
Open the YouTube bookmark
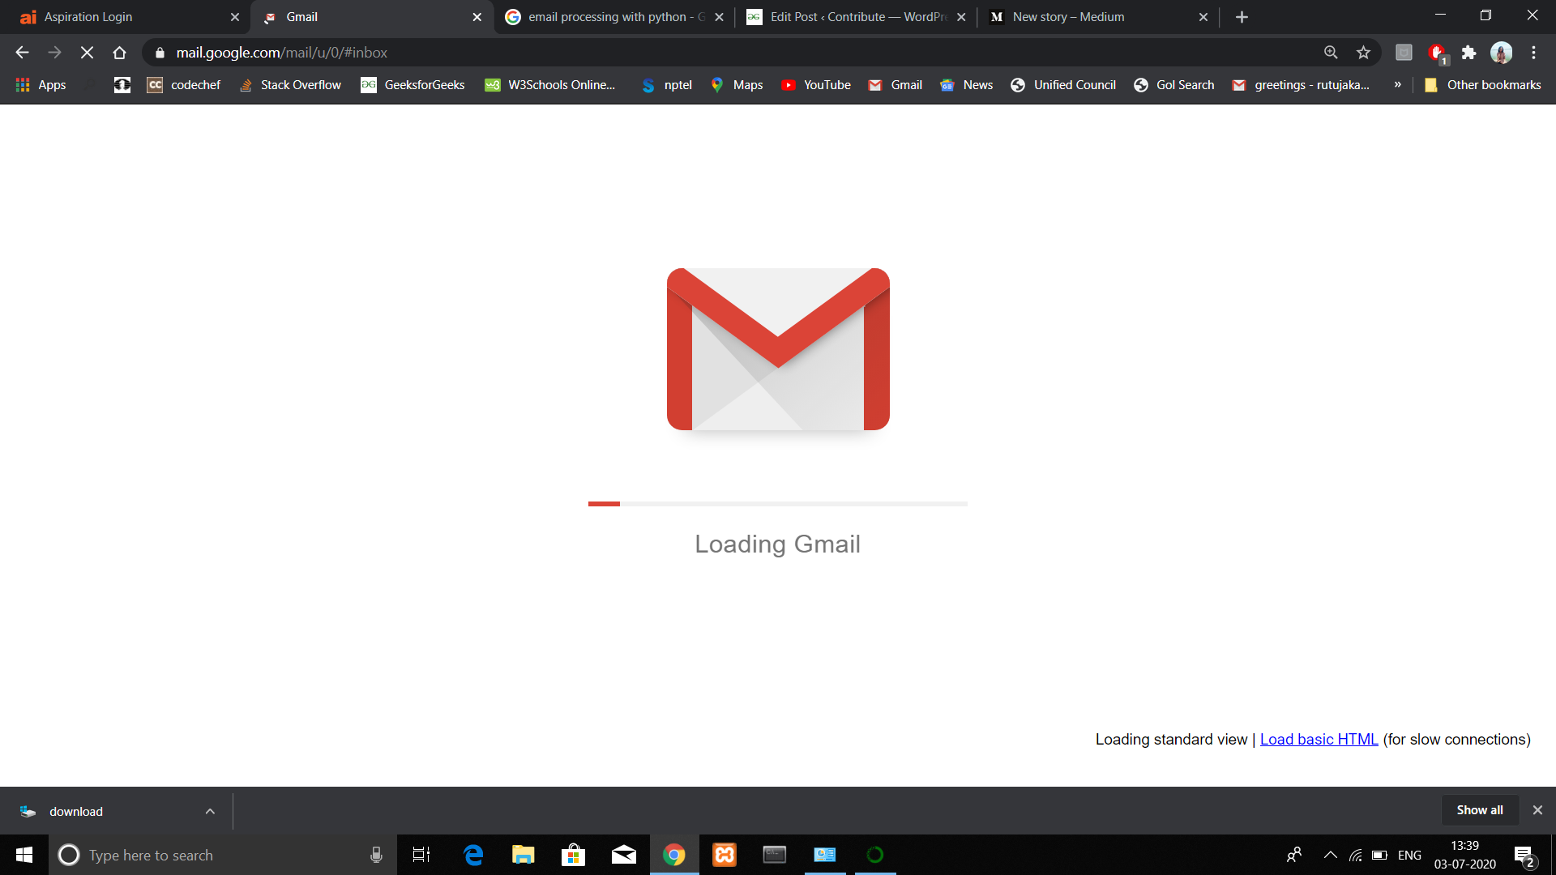(815, 85)
